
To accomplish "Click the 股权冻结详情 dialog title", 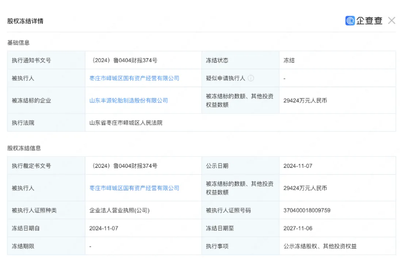I will pyautogui.click(x=25, y=21).
